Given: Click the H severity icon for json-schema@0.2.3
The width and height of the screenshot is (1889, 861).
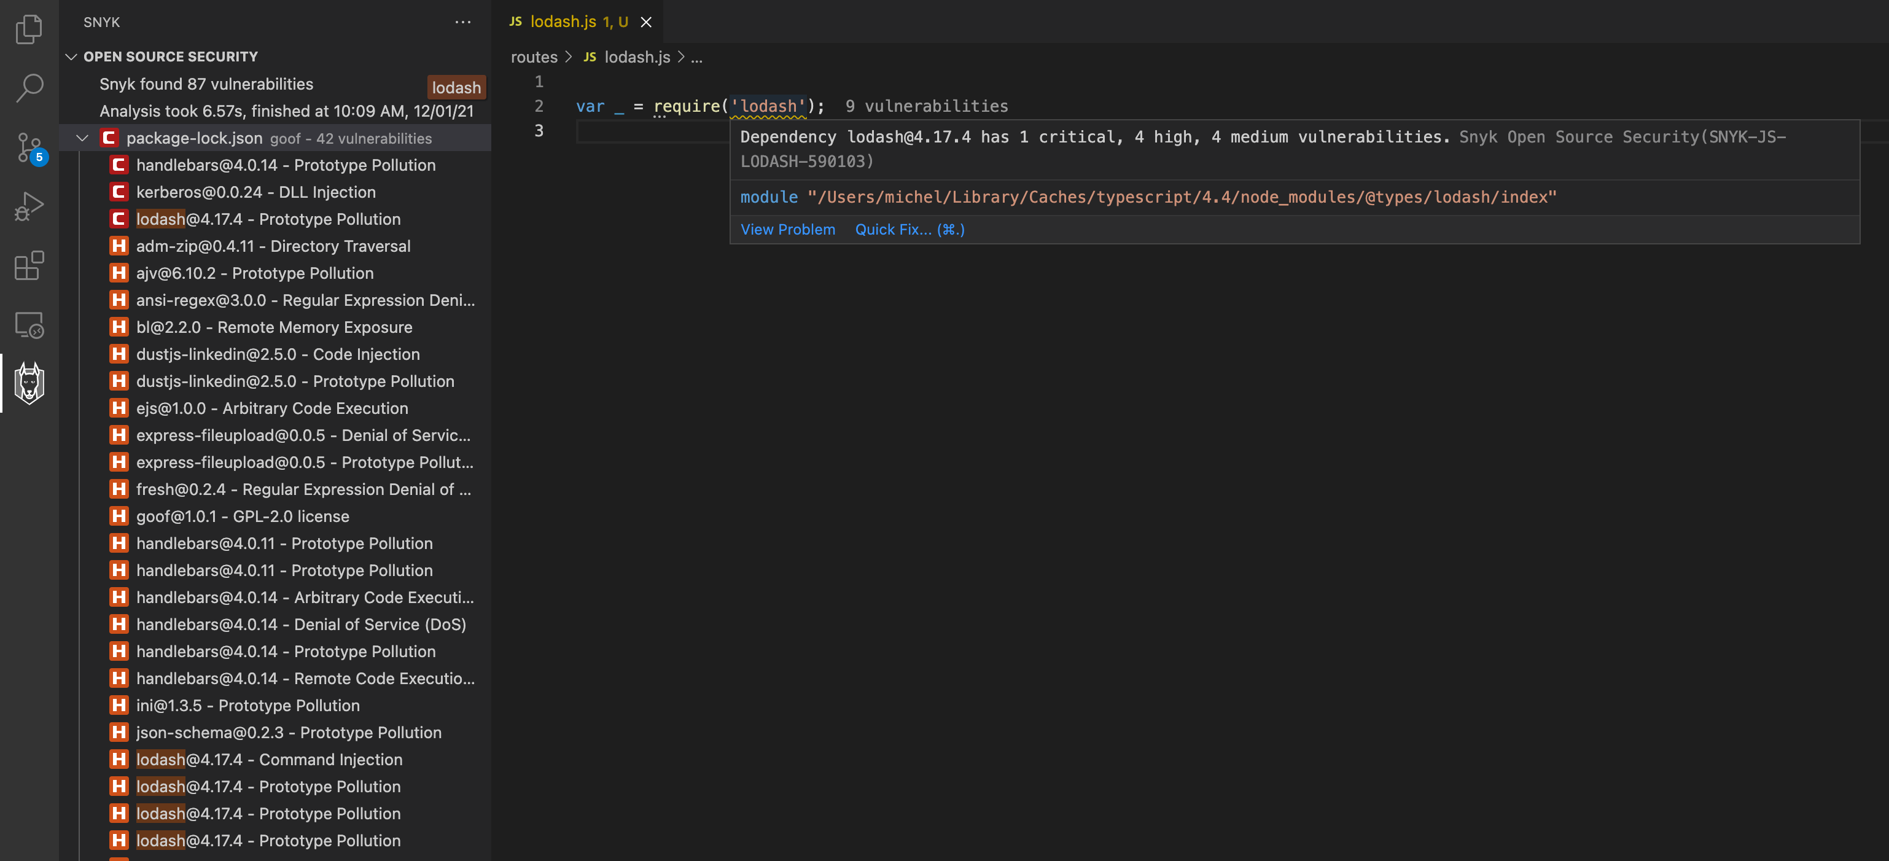Looking at the screenshot, I should click(x=119, y=733).
